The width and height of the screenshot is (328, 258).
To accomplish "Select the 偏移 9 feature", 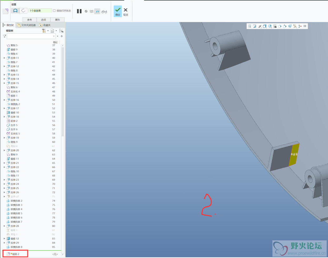I will coord(12,50).
